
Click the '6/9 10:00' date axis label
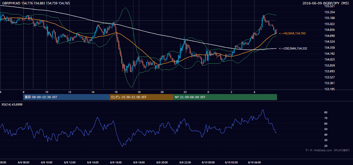click(x=46, y=163)
